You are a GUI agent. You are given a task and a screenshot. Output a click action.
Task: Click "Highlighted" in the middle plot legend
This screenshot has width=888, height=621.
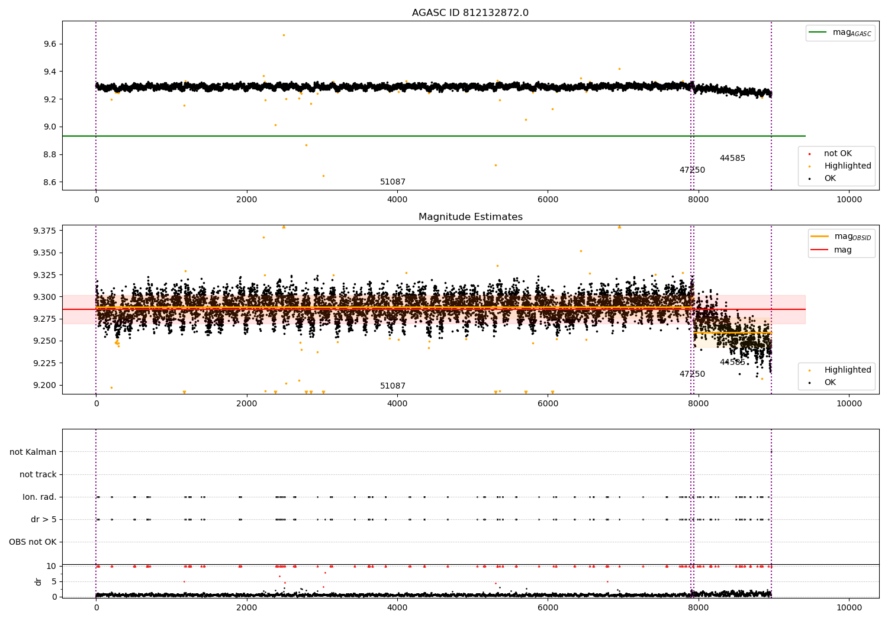[x=848, y=370]
